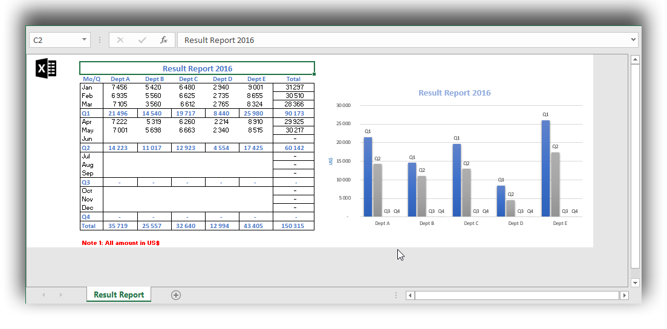Click the Name Box resize dots handle
Image resolution: width=667 pixels, height=329 pixels.
point(100,40)
